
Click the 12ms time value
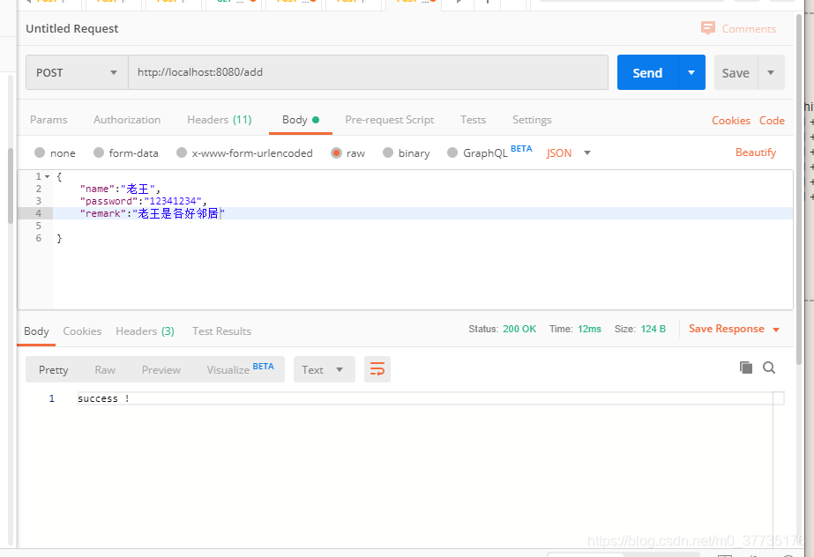pyautogui.click(x=589, y=329)
